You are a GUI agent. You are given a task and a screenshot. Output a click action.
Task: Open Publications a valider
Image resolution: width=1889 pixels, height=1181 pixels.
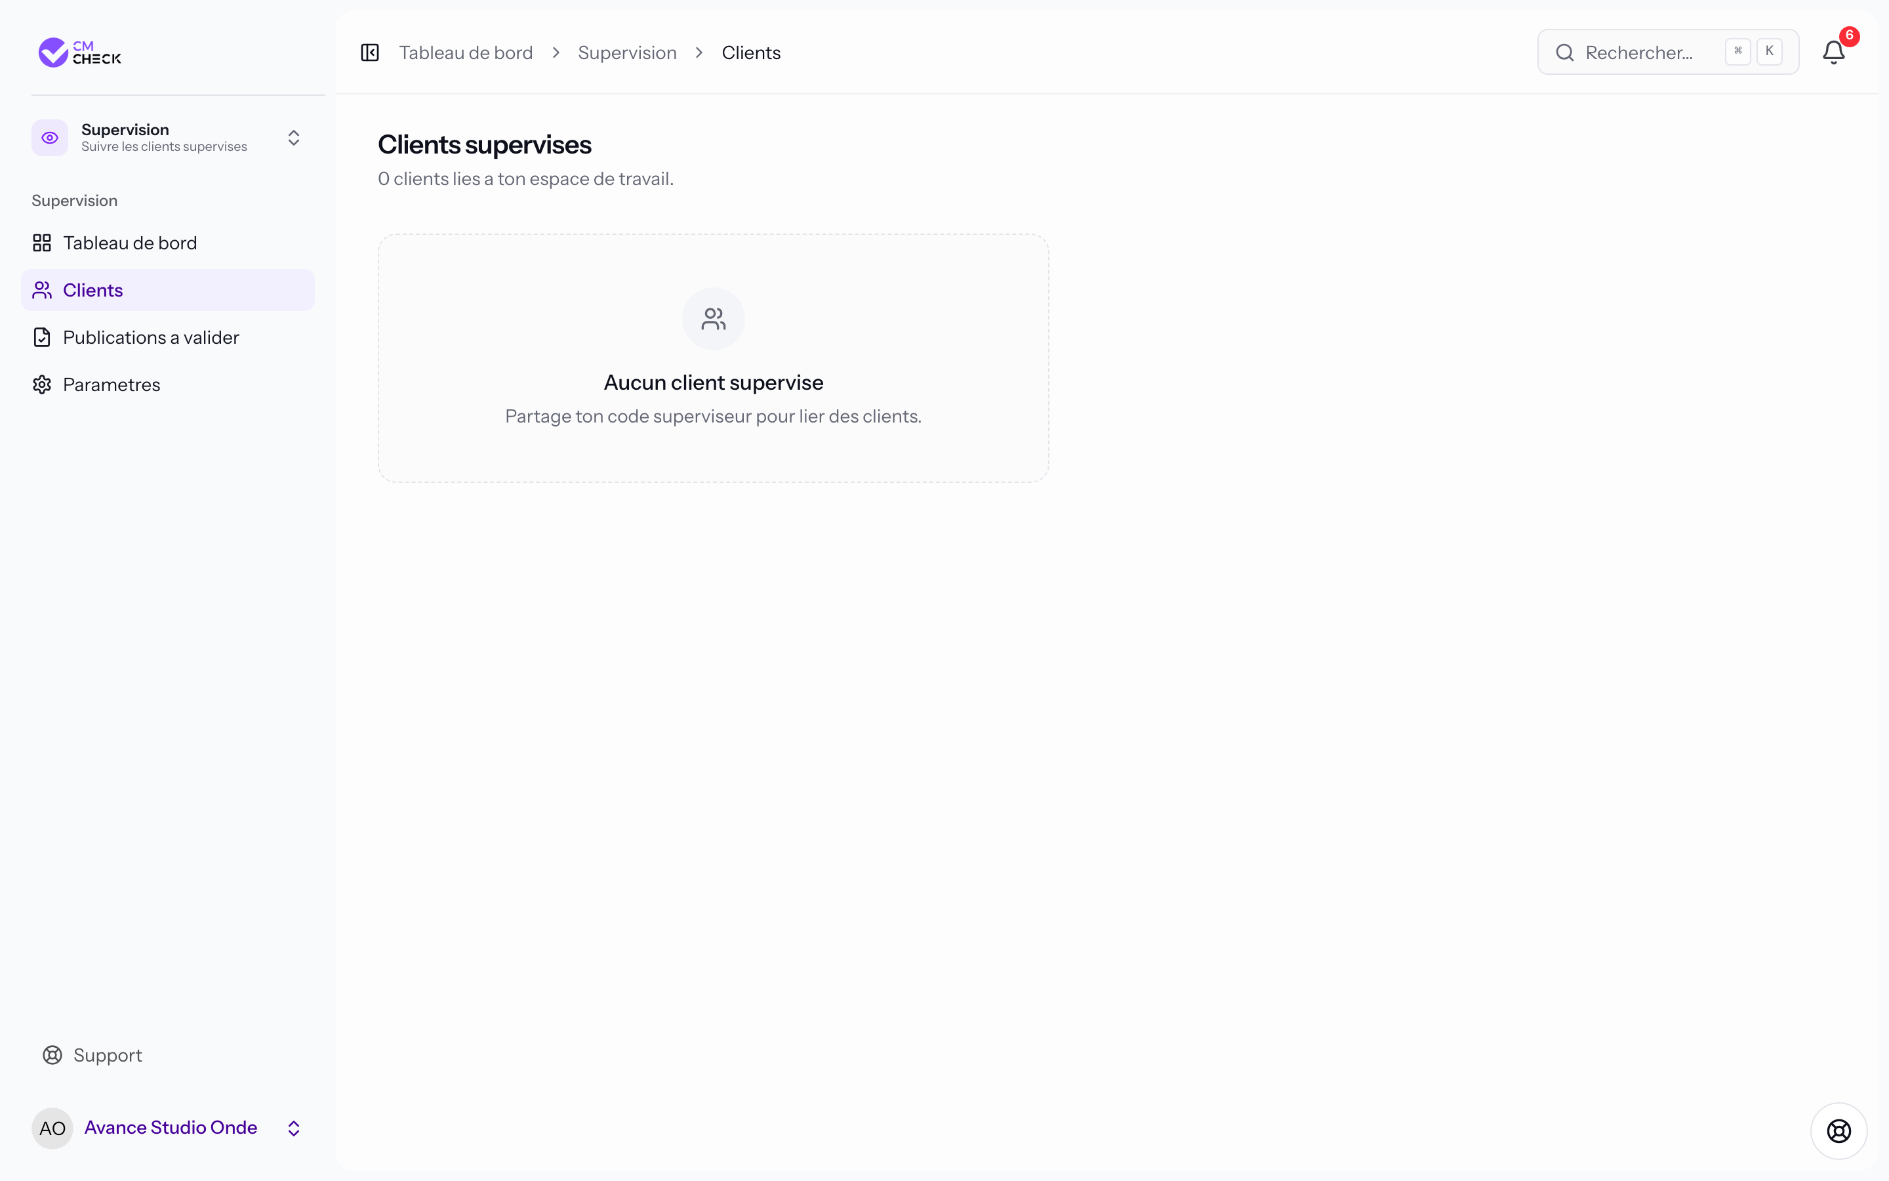point(168,337)
